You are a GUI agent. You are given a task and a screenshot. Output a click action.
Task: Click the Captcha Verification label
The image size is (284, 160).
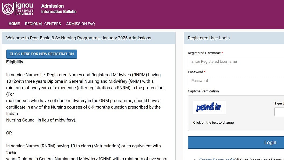point(203,91)
